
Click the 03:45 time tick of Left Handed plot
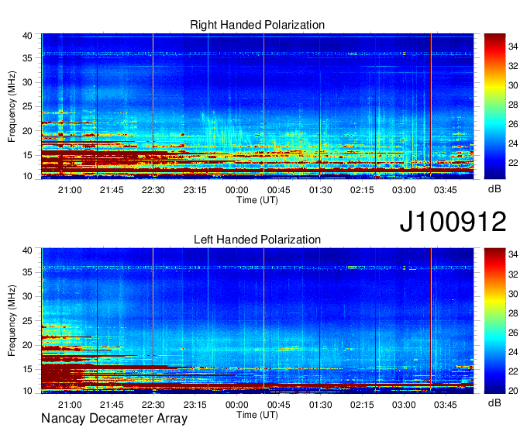point(446,405)
